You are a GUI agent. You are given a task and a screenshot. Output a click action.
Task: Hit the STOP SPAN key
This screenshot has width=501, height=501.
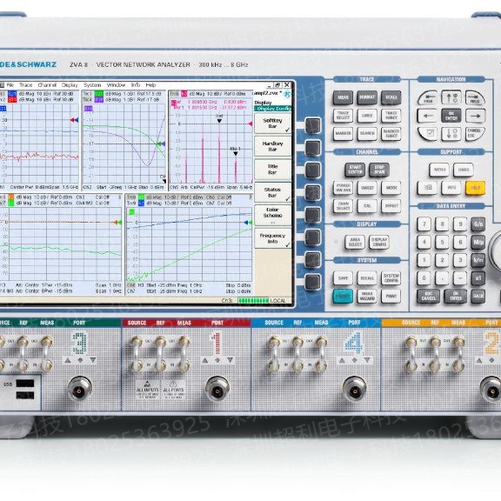(x=379, y=170)
